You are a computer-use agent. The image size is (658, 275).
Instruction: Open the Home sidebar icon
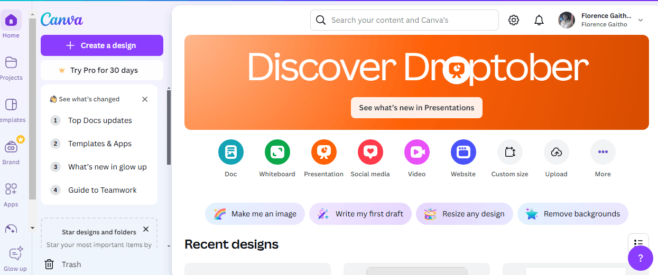[11, 21]
